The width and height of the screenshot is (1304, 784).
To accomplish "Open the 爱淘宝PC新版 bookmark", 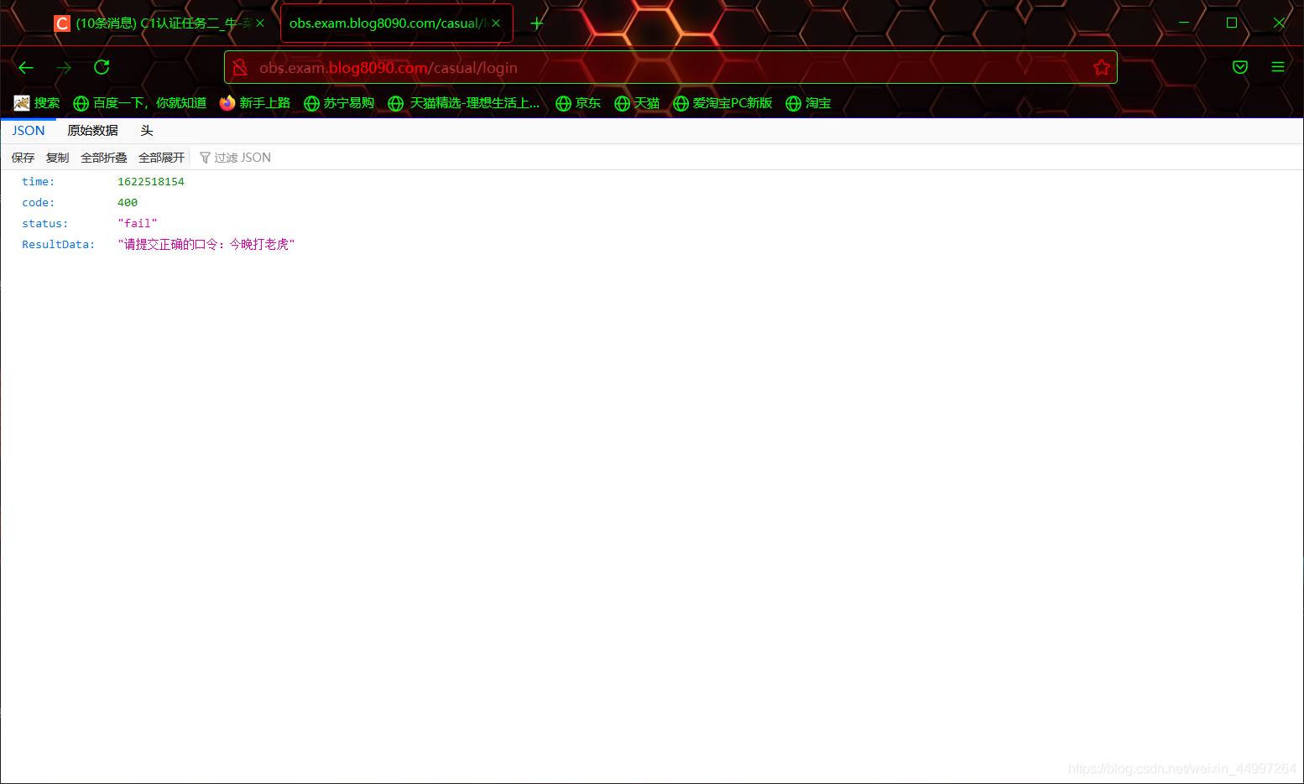I will [722, 103].
